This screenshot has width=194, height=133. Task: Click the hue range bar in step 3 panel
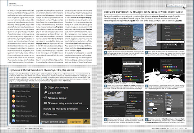pos(131,80)
